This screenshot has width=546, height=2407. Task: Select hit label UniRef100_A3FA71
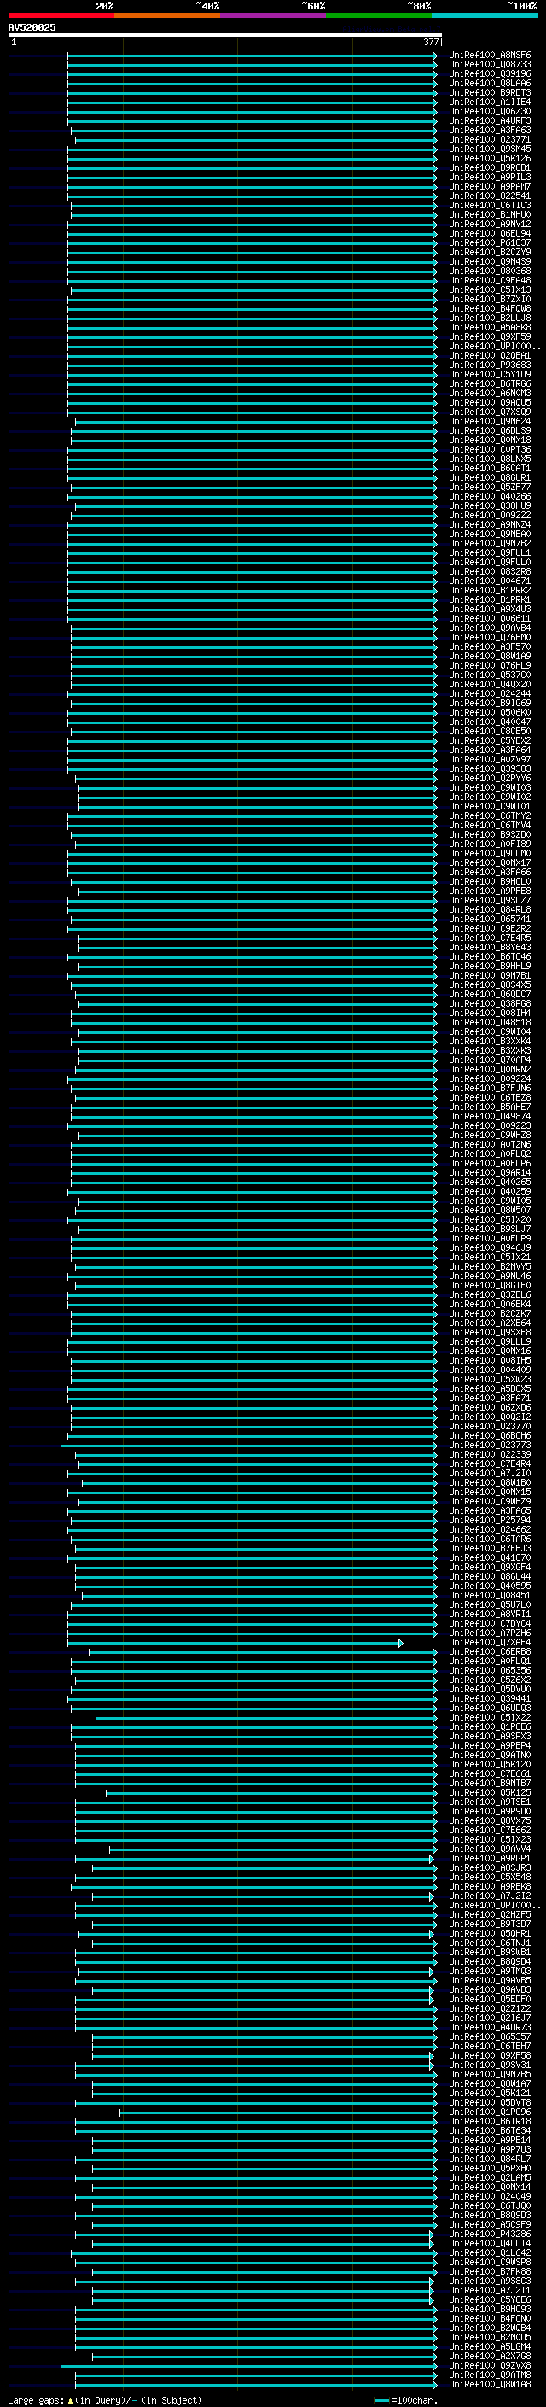point(490,1398)
